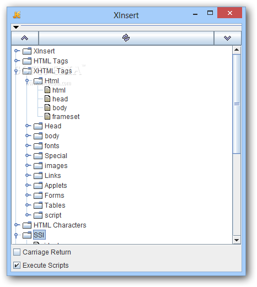Select the Applets folder icon
This screenshot has height=287, width=257.
(38, 186)
